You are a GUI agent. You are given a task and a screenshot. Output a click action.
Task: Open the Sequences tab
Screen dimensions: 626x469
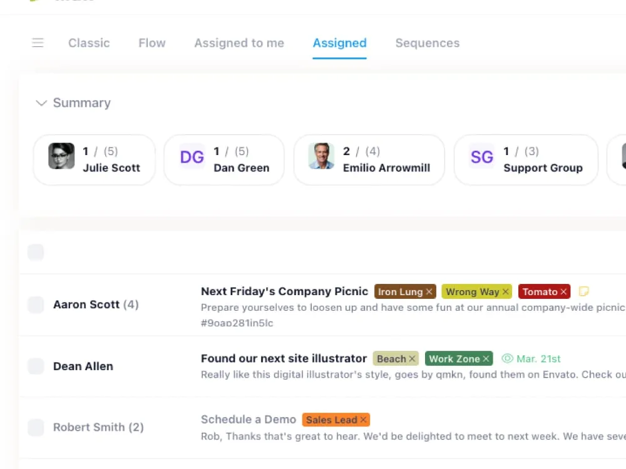click(x=427, y=43)
